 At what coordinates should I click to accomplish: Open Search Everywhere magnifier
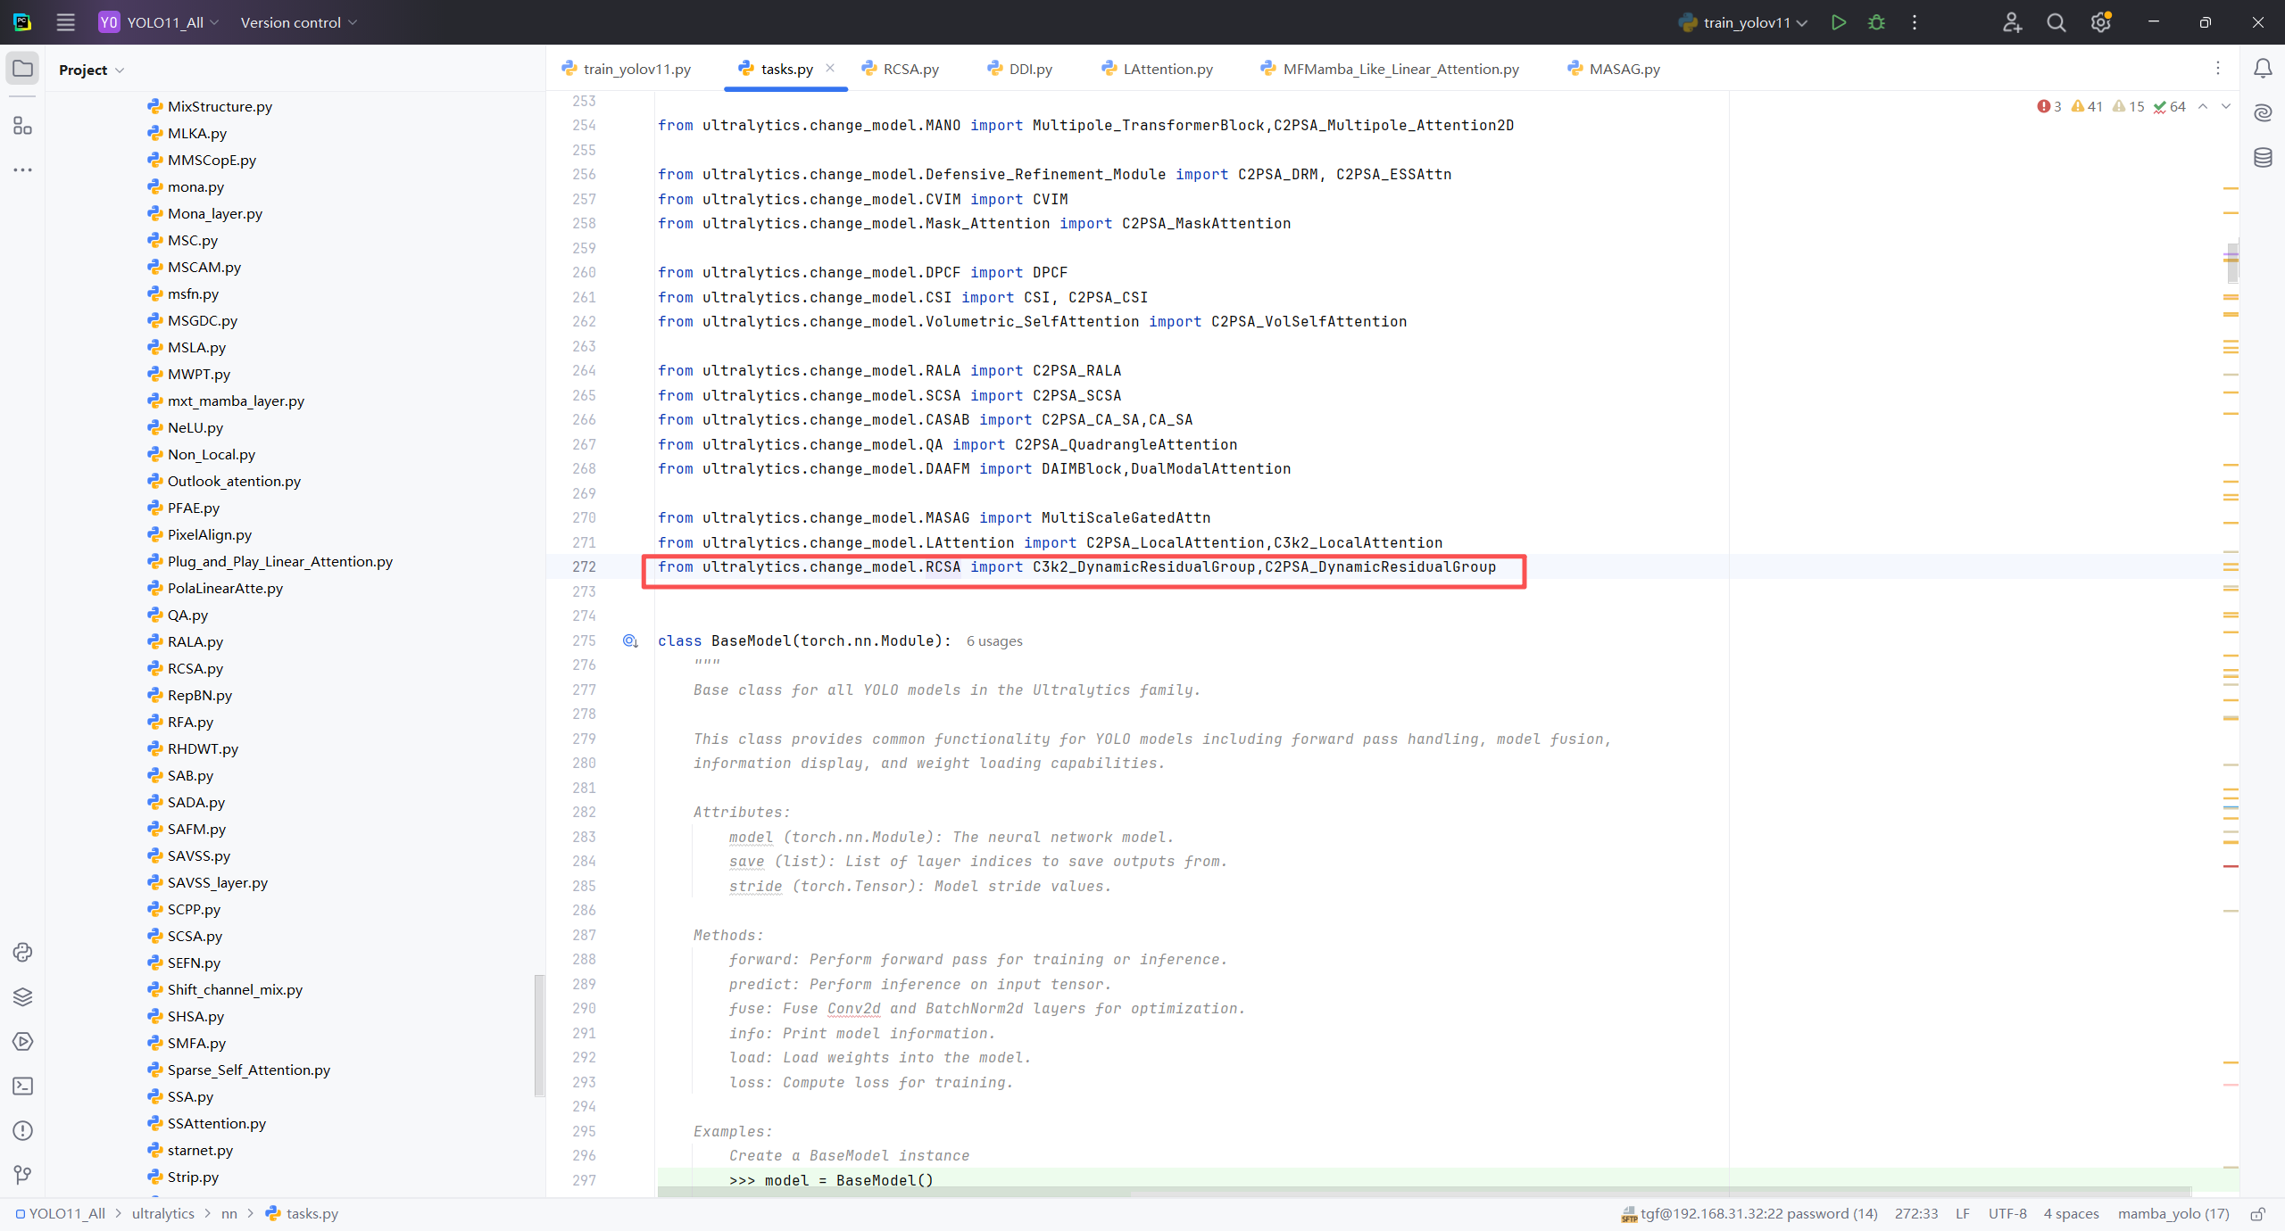point(2056,22)
